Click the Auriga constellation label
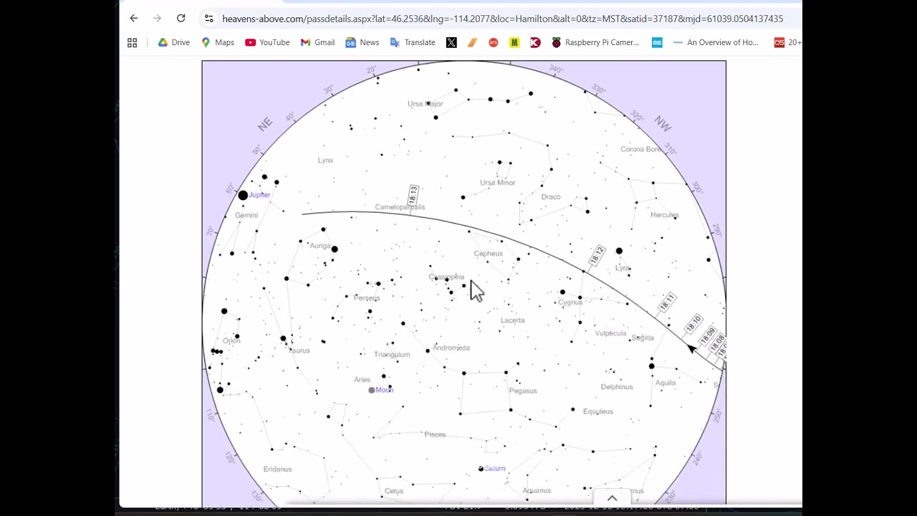This screenshot has width=917, height=516. (x=320, y=246)
